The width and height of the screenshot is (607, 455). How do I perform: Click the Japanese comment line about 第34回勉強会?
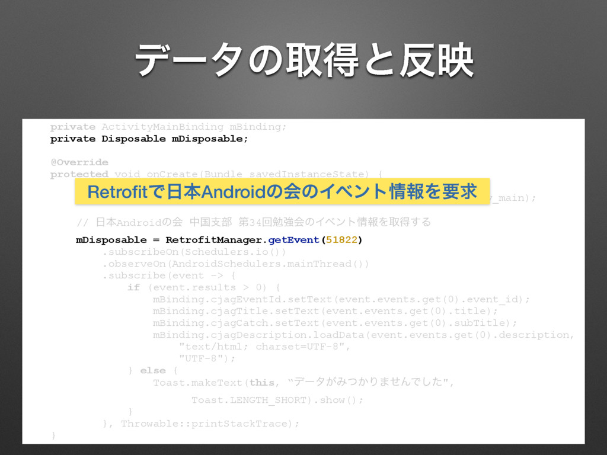coord(254,222)
